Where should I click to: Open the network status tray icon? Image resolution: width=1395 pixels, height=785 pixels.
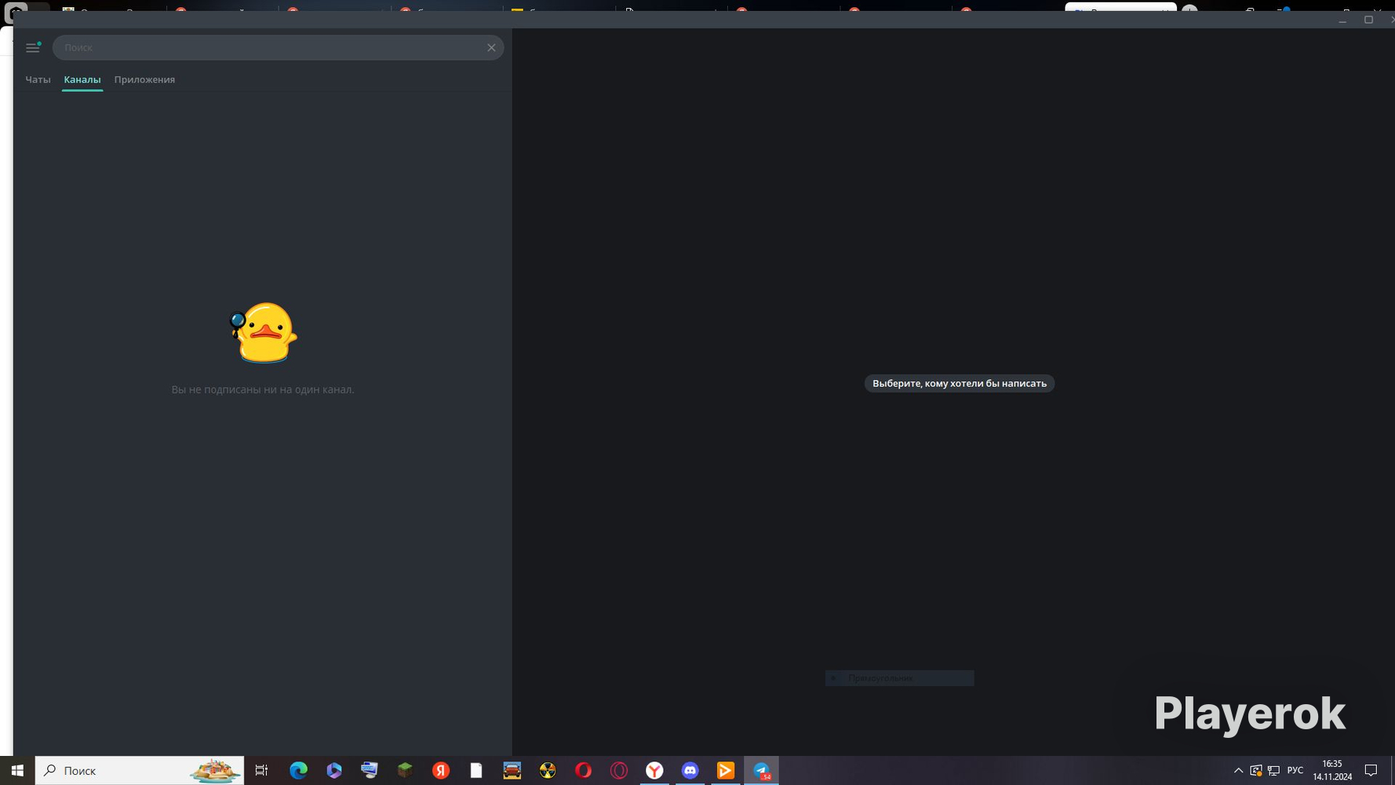(1273, 771)
